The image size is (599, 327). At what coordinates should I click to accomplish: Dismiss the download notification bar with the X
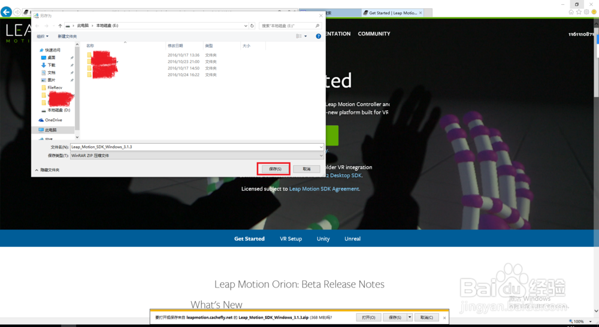(x=444, y=318)
